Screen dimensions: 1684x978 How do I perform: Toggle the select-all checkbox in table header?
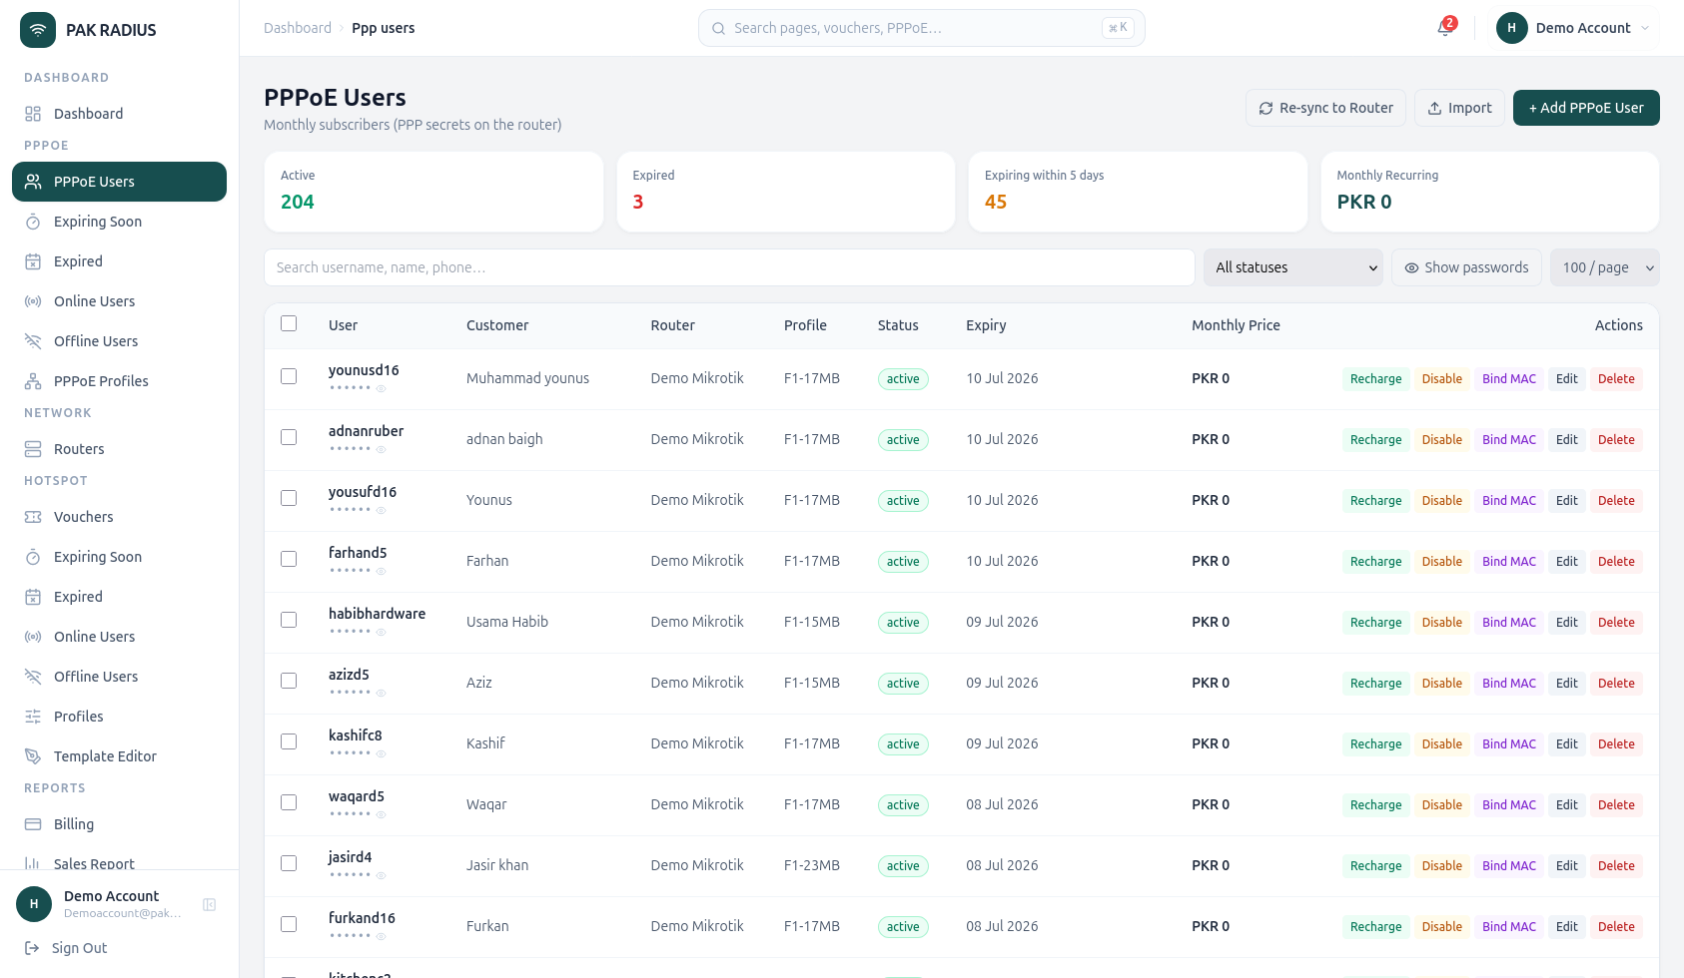289,323
